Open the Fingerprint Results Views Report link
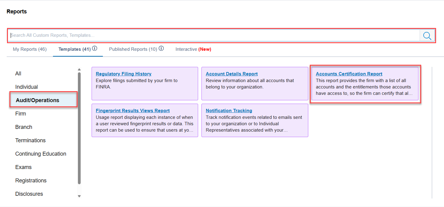Viewport: 444px width, 207px height. click(x=133, y=111)
